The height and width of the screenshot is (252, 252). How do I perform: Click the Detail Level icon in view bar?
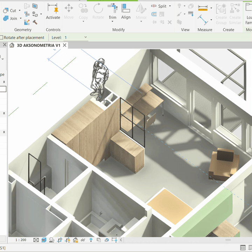(x=36, y=240)
